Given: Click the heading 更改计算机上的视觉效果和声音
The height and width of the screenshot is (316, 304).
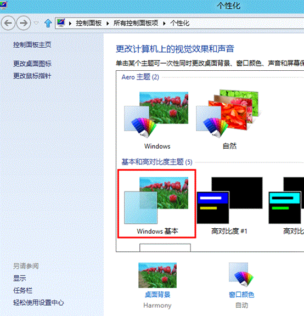Looking at the screenshot, I should click(175, 49).
